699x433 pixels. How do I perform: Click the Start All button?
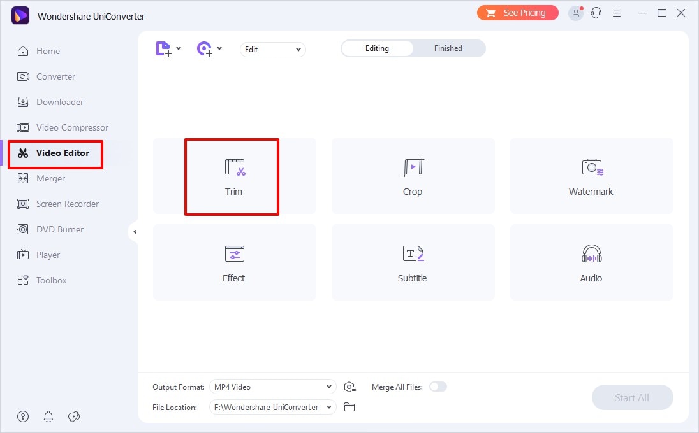[x=632, y=397]
